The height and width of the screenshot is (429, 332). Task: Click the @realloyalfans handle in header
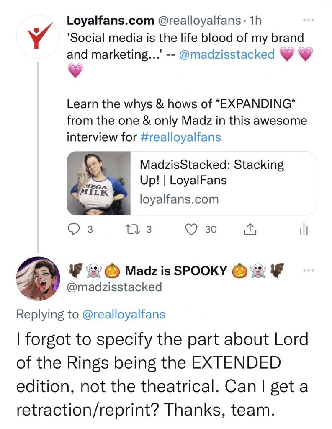coord(199,20)
